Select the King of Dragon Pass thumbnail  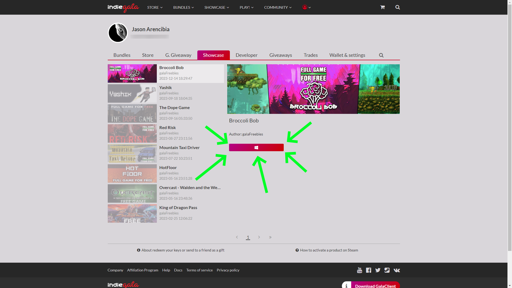coord(132,213)
